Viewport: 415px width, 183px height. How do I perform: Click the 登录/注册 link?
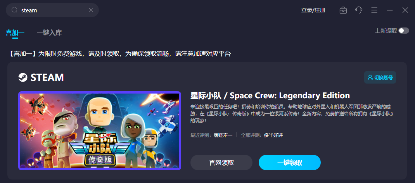[x=313, y=10]
